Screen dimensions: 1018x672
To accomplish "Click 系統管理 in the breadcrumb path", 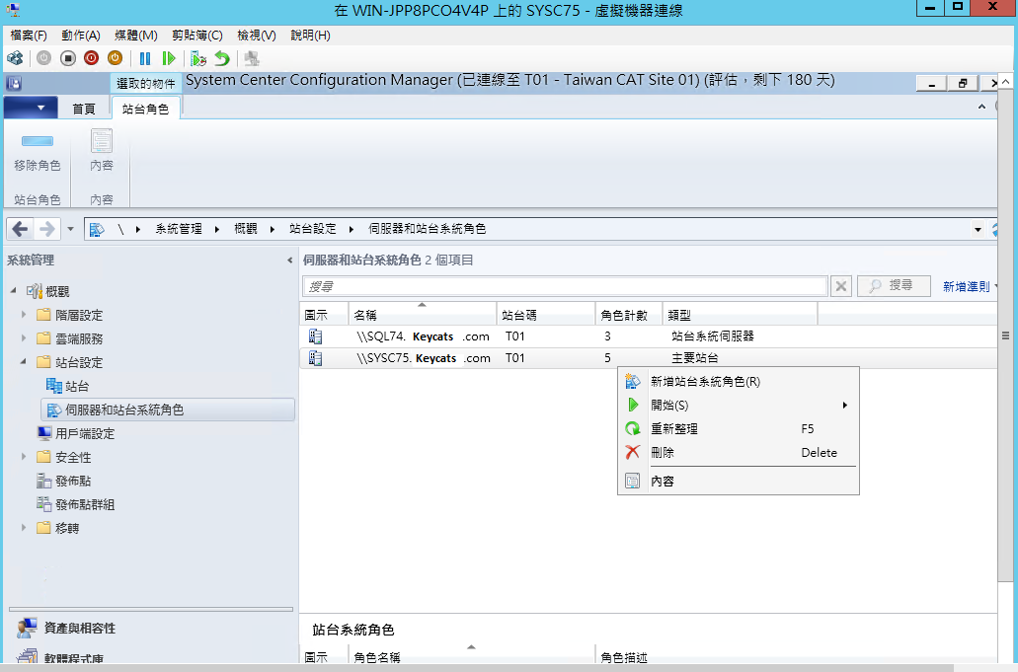I will 179,229.
